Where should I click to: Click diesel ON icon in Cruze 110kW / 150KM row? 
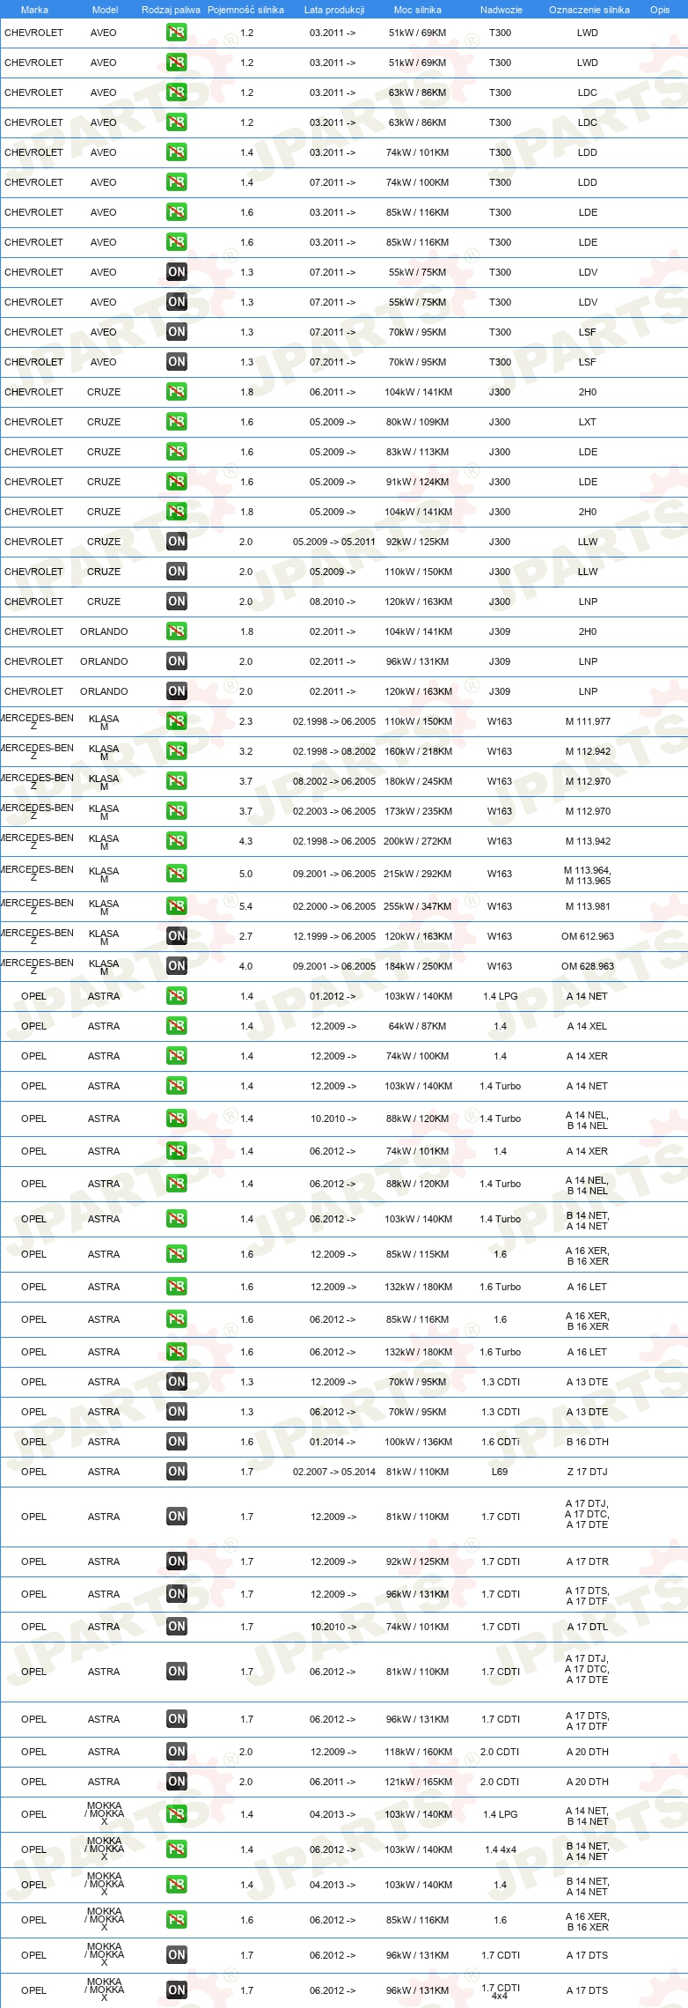coord(177,572)
